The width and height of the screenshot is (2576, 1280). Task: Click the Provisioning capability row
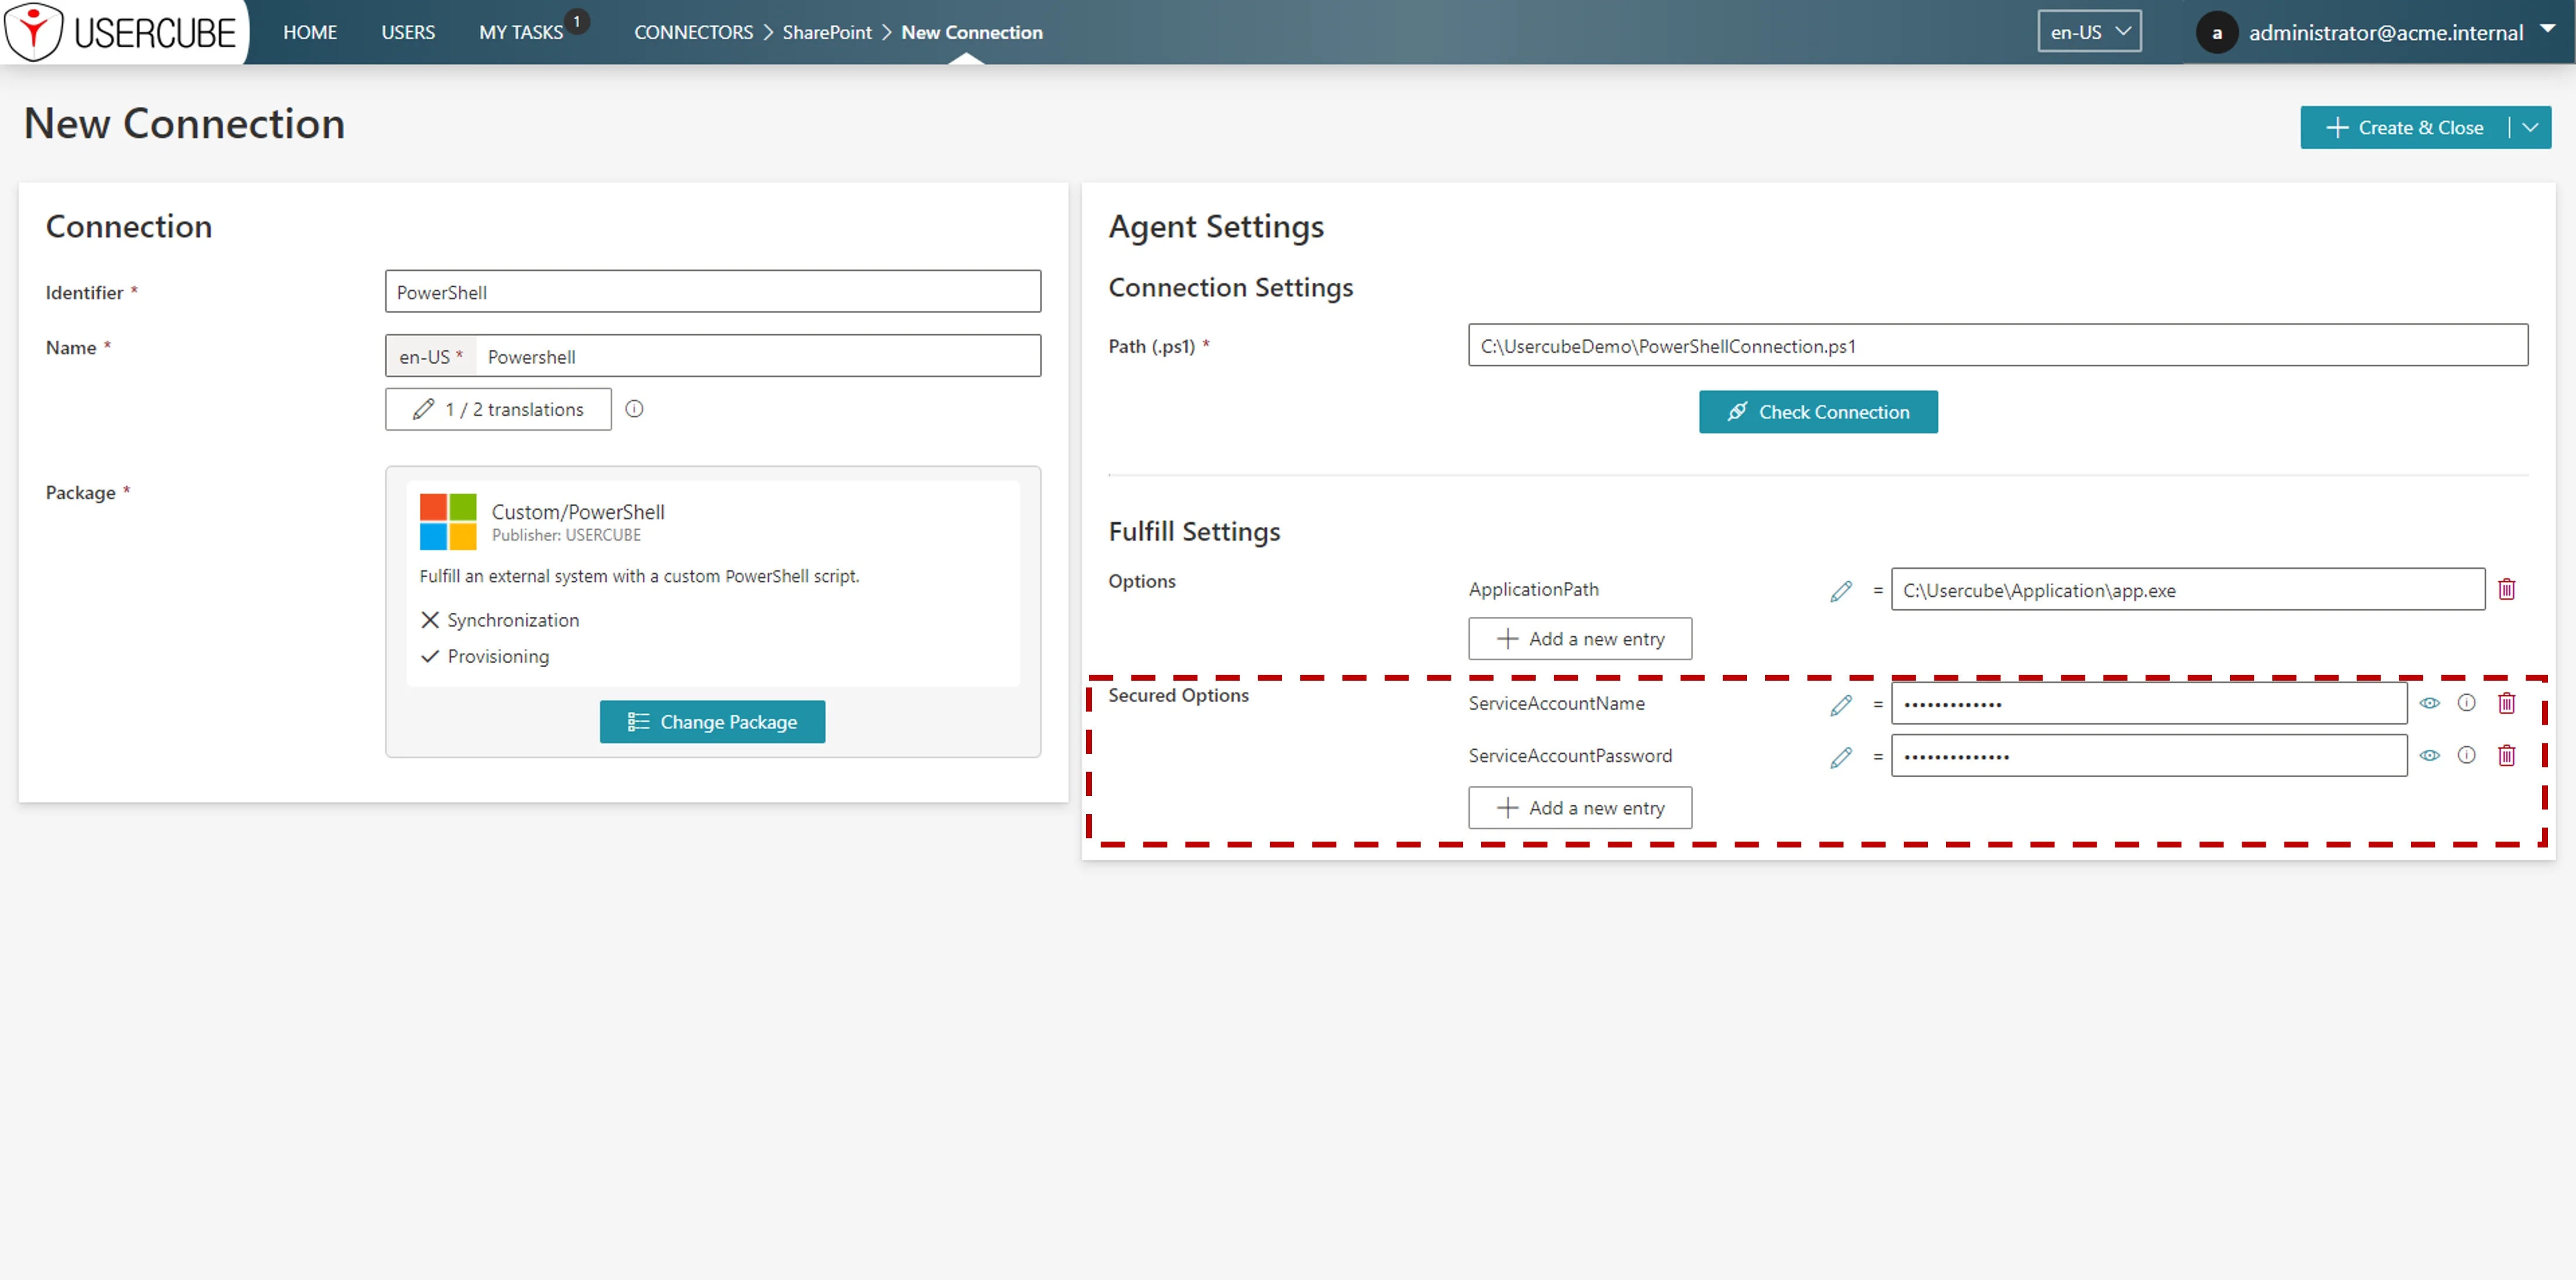pyautogui.click(x=485, y=656)
